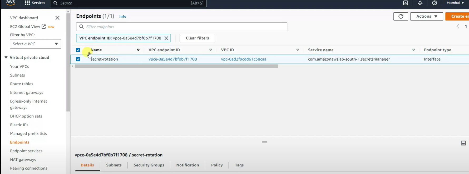This screenshot has height=174, width=469.
Task: Click the sidebar vertical scrollbar
Action: [x=68, y=63]
